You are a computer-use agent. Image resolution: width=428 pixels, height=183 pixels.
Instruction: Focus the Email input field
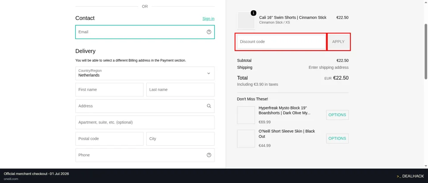point(145,32)
